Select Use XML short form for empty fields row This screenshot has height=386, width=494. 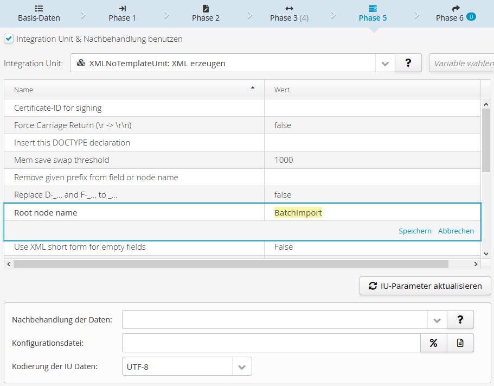click(242, 247)
